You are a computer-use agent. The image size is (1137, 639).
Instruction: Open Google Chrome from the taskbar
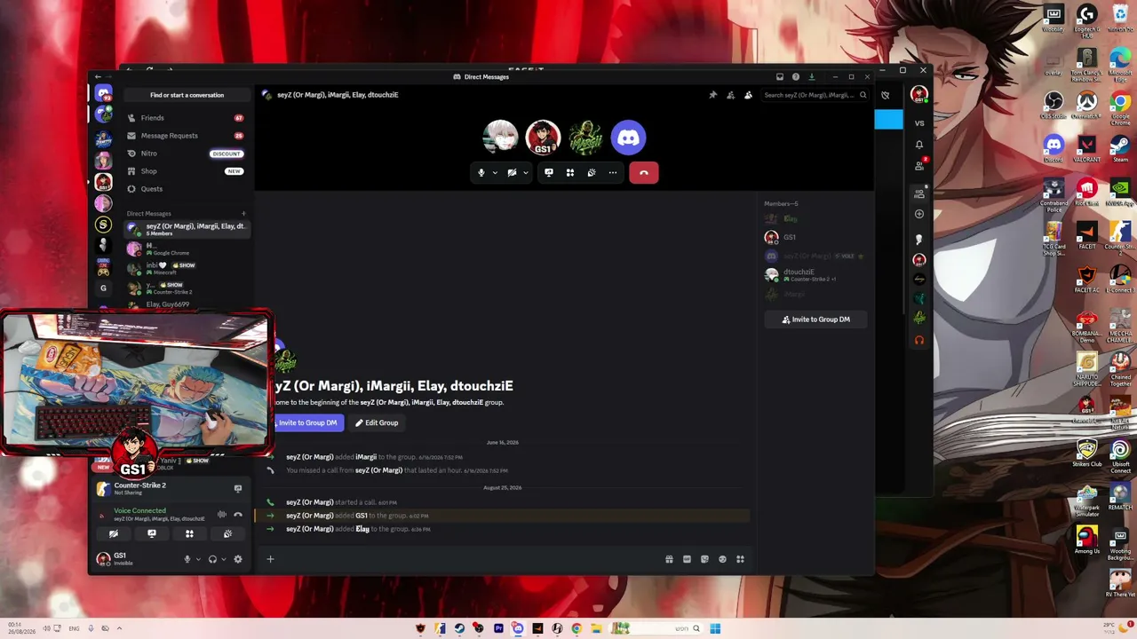(576, 628)
